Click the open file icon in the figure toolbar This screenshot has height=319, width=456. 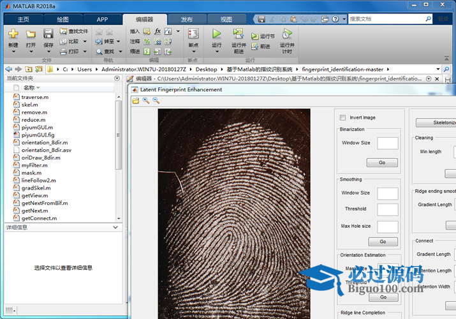[135, 101]
